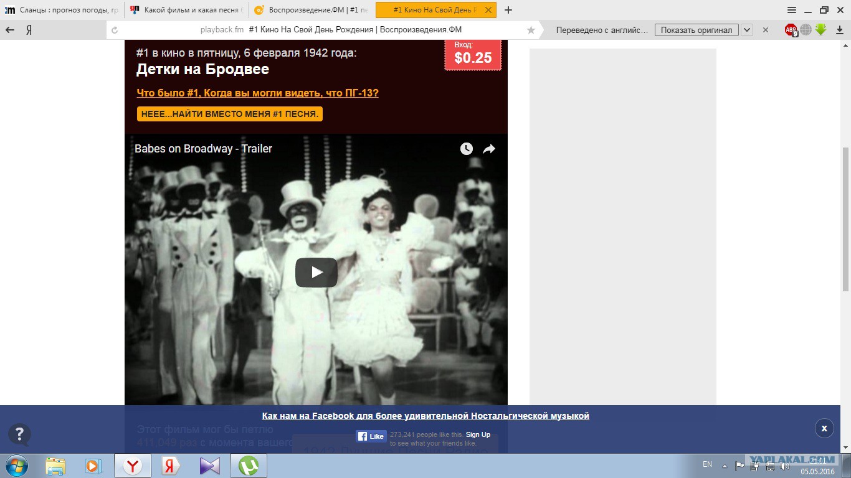This screenshot has width=851, height=478.
Task: Open uTorrent from the taskbar
Action: point(249,466)
